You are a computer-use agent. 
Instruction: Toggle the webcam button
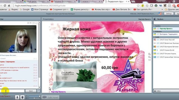[x=22, y=97]
